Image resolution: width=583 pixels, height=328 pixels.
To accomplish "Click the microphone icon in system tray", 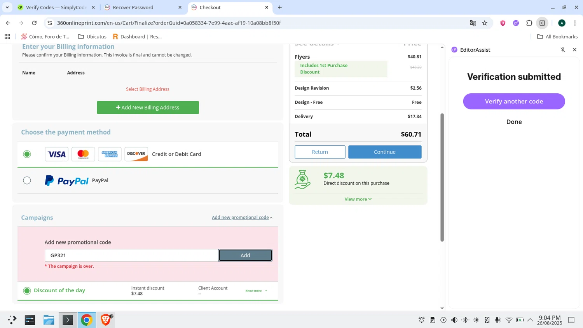I will [x=498, y=320].
